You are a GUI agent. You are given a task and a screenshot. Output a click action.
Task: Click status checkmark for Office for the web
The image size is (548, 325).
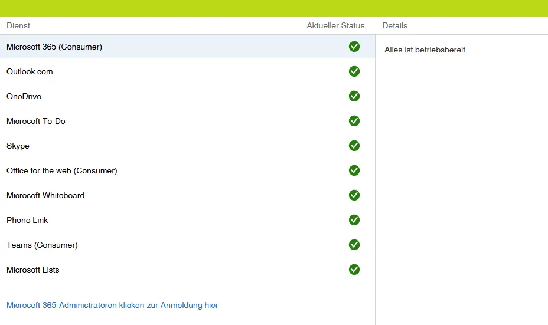[x=354, y=170]
